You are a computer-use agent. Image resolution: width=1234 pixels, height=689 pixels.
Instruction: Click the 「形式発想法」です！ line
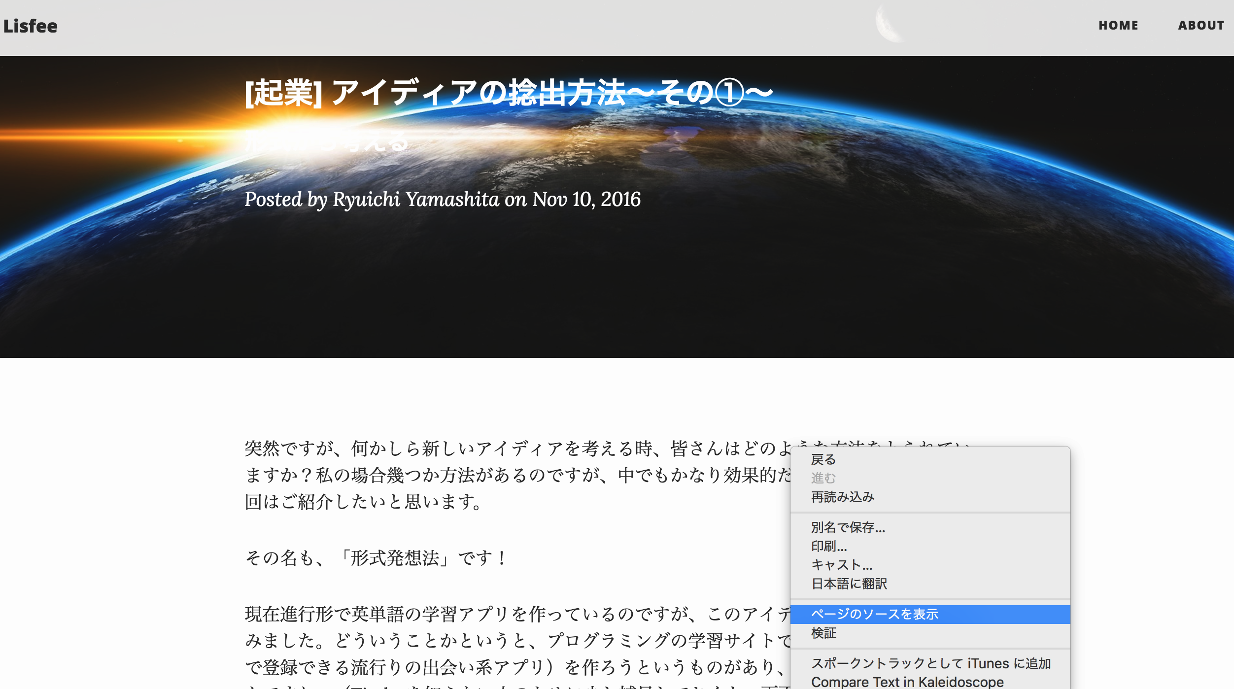click(x=376, y=558)
